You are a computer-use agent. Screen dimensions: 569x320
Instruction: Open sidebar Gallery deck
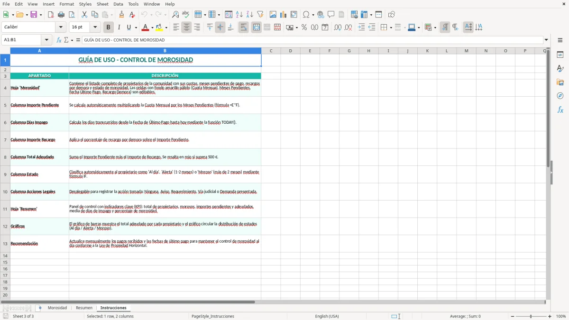(x=560, y=82)
